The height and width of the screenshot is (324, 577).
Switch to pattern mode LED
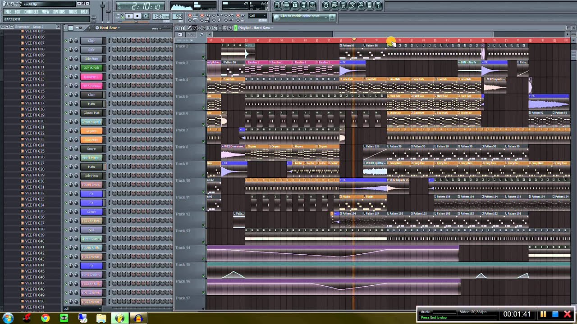(122, 14)
